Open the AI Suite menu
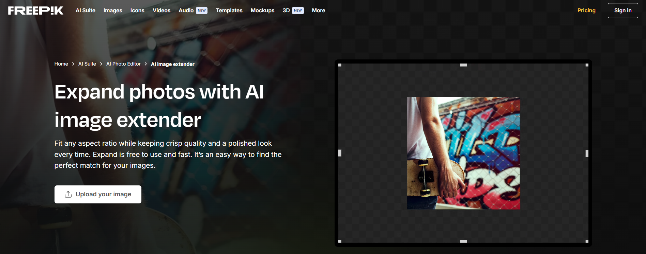Viewport: 646px width, 254px height. tap(86, 11)
